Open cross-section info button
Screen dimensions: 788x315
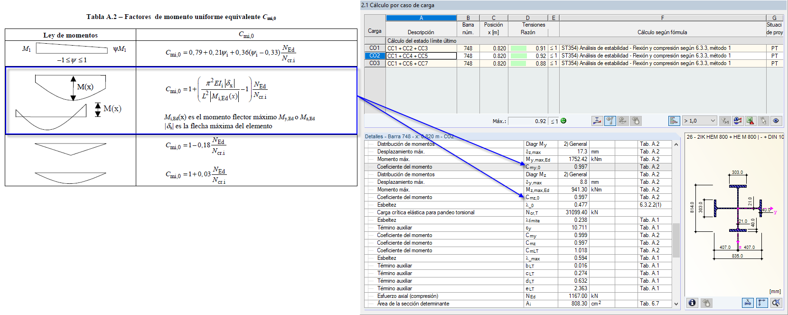692,303
